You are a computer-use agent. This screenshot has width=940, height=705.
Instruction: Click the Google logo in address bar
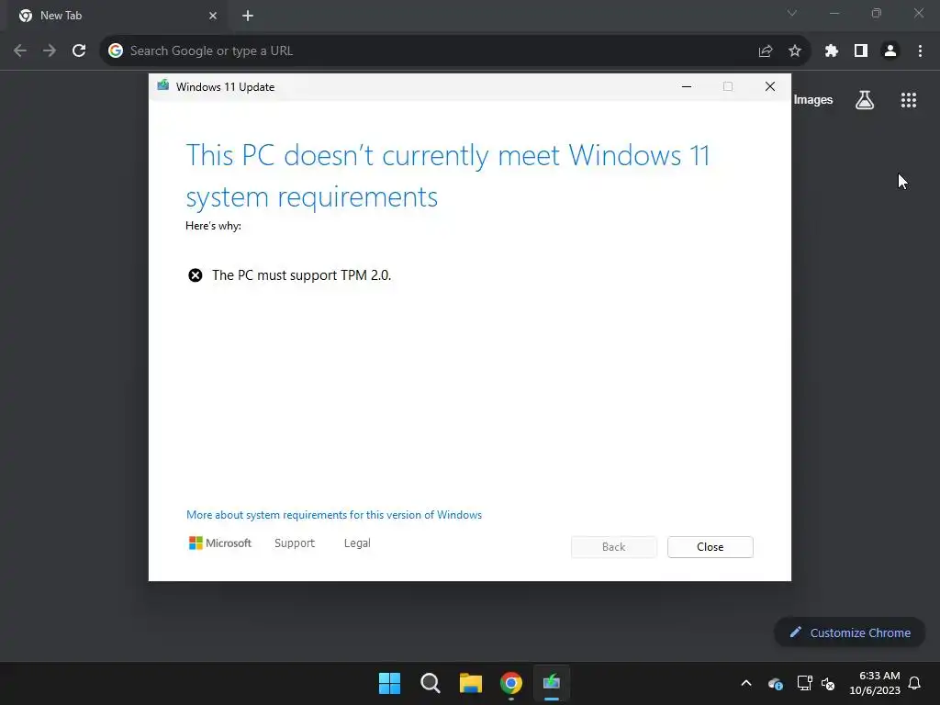click(115, 51)
